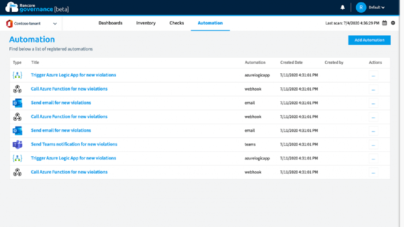The width and height of the screenshot is (404, 227).
Task: Open the Checks tab
Action: 176,23
